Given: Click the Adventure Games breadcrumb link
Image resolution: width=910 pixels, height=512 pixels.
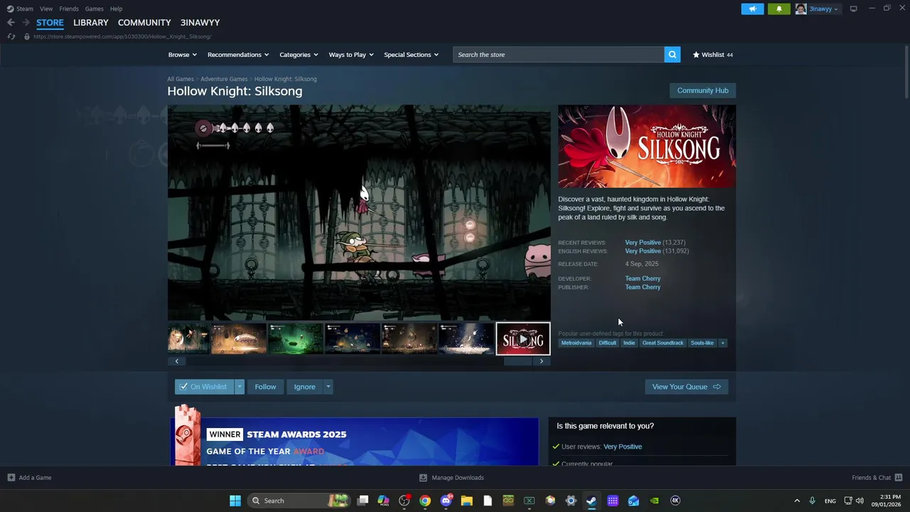Looking at the screenshot, I should coord(224,79).
